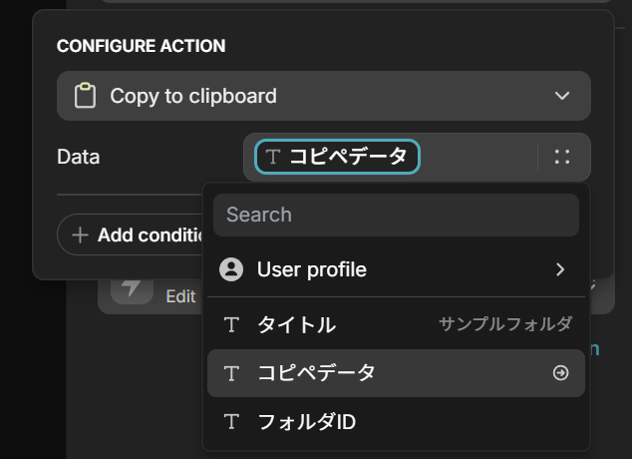Click the Add condition button

pyautogui.click(x=130, y=234)
